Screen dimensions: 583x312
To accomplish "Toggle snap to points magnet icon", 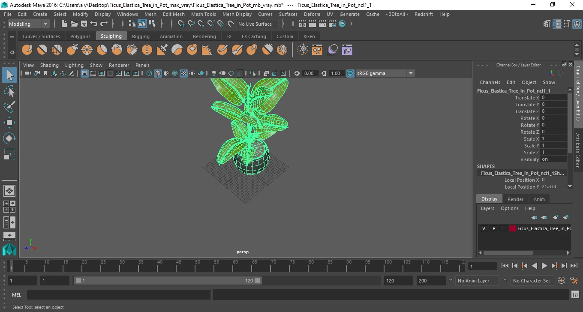I will (x=201, y=24).
